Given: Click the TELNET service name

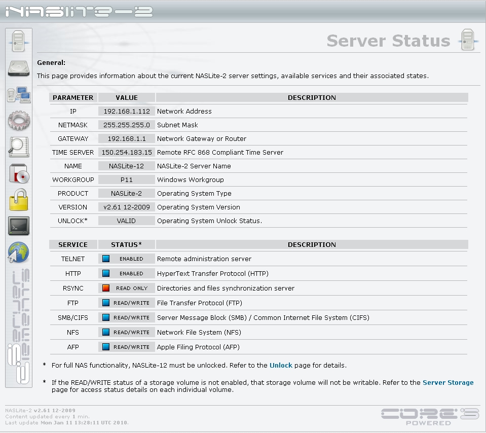Looking at the screenshot, I should coord(73,259).
